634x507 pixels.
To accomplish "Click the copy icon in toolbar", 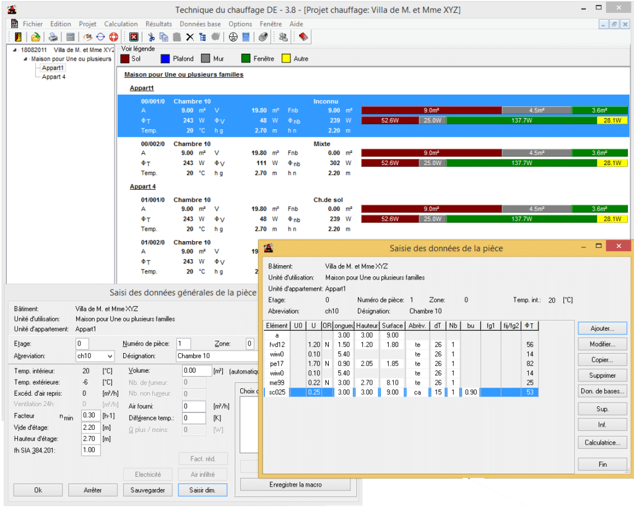I will pos(163,37).
